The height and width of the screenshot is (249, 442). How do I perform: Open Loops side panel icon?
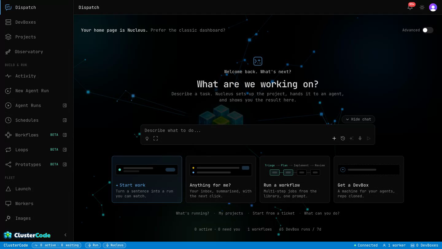(x=65, y=150)
